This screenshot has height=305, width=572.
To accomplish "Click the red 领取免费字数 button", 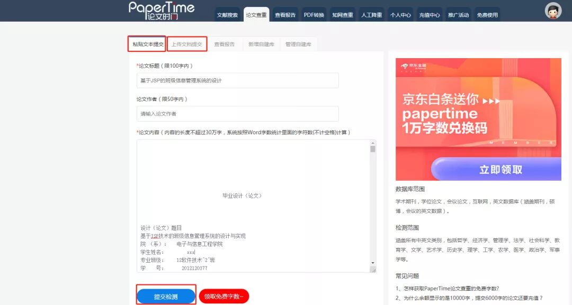I will click(x=224, y=297).
